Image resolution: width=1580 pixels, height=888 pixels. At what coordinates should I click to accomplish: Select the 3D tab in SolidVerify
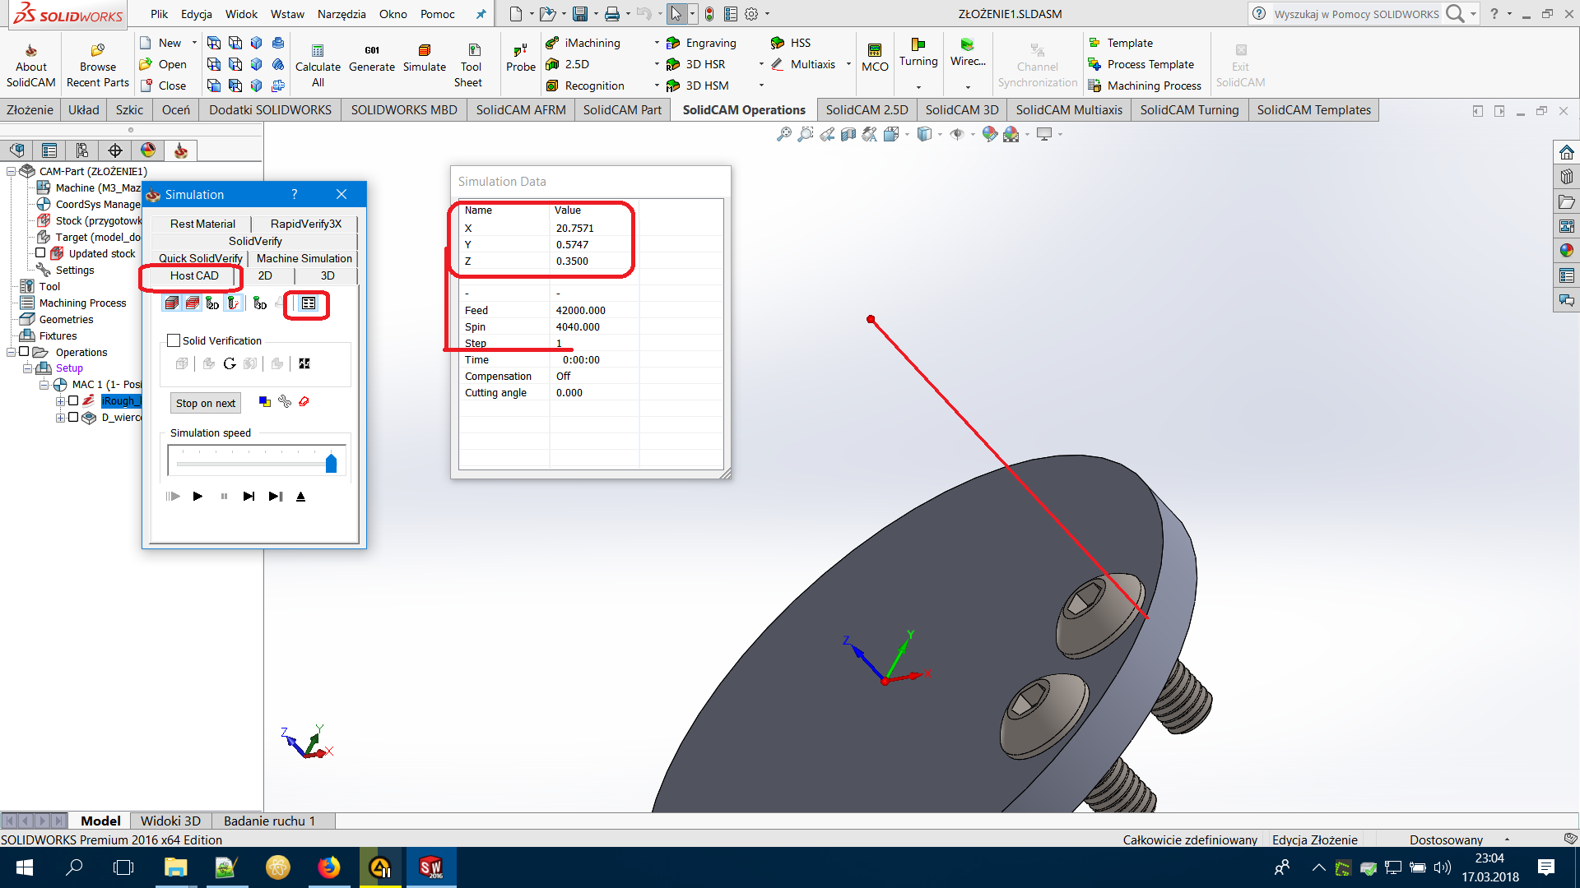327,275
